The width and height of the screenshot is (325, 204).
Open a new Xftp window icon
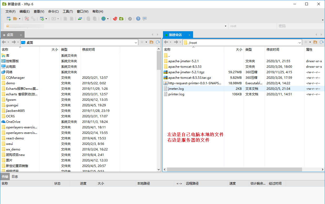(122, 19)
